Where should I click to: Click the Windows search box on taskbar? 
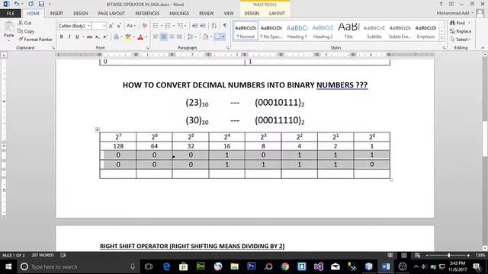point(78,266)
